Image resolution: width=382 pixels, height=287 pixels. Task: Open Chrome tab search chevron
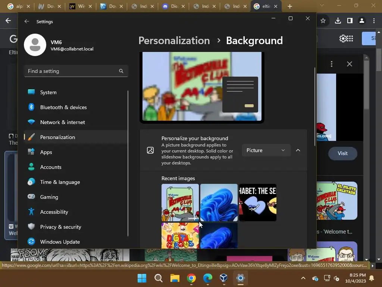tap(322, 5)
